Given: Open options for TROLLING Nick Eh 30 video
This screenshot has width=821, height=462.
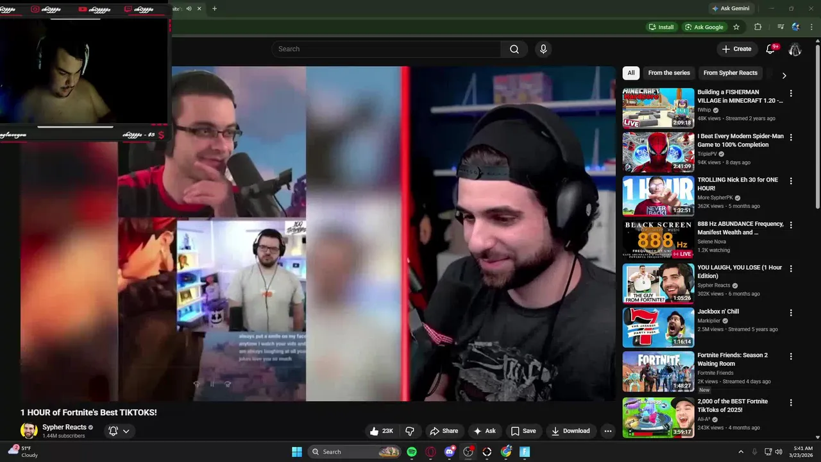Looking at the screenshot, I should click(791, 181).
